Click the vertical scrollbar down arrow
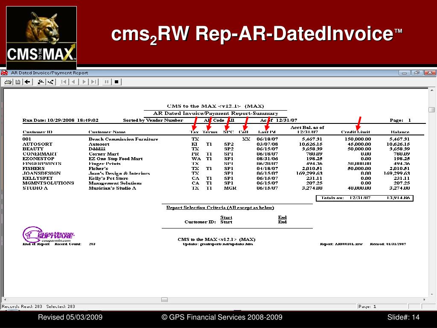This screenshot has height=328, width=437. pyautogui.click(x=432, y=294)
